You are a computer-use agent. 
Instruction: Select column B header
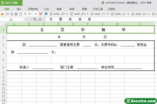pos(29,24)
